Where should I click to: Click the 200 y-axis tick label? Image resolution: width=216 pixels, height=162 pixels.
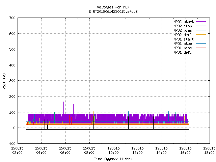click(12, 97)
